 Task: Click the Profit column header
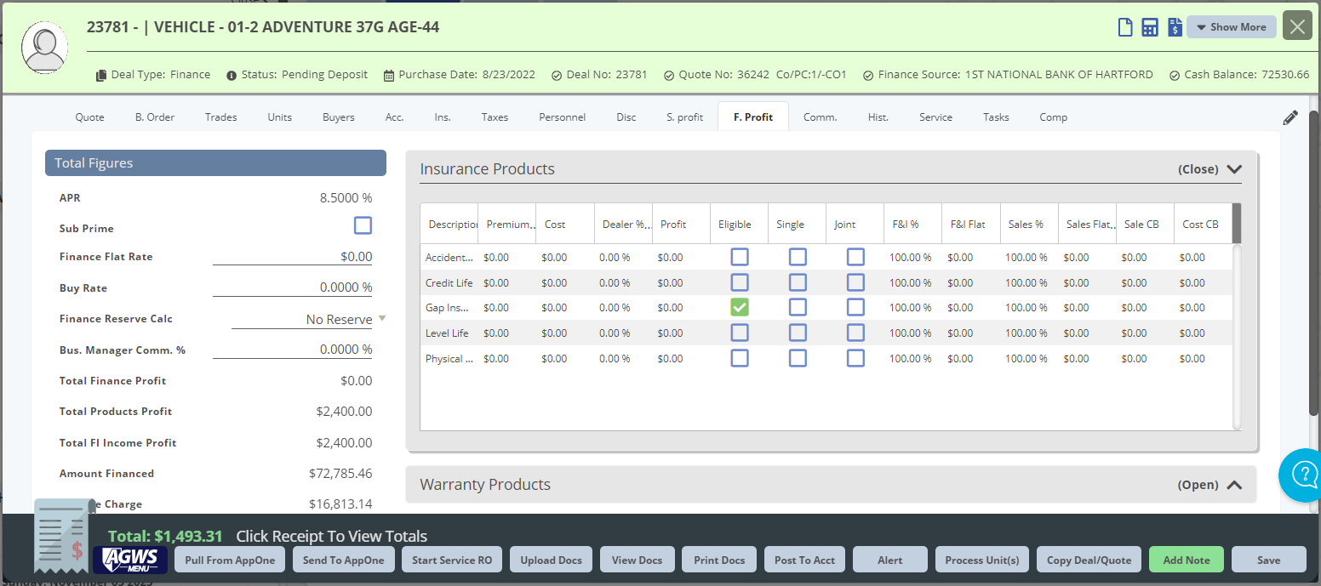[681, 224]
